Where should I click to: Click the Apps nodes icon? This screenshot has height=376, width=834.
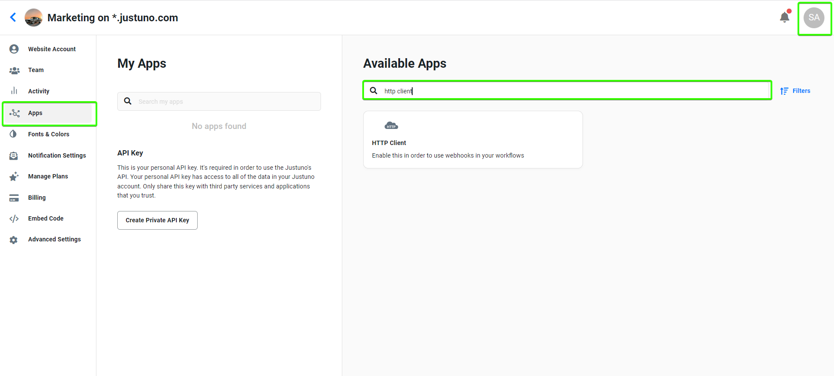click(x=15, y=113)
